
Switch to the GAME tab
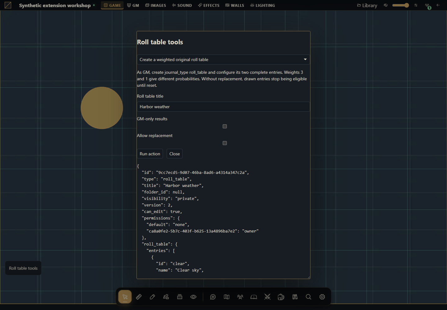(112, 5)
